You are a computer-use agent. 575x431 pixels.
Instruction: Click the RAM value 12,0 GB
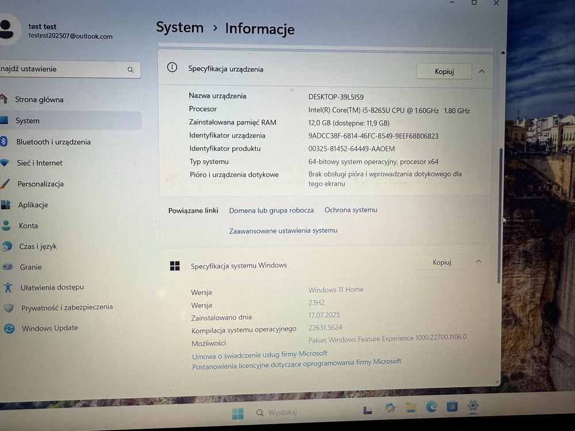click(x=349, y=123)
